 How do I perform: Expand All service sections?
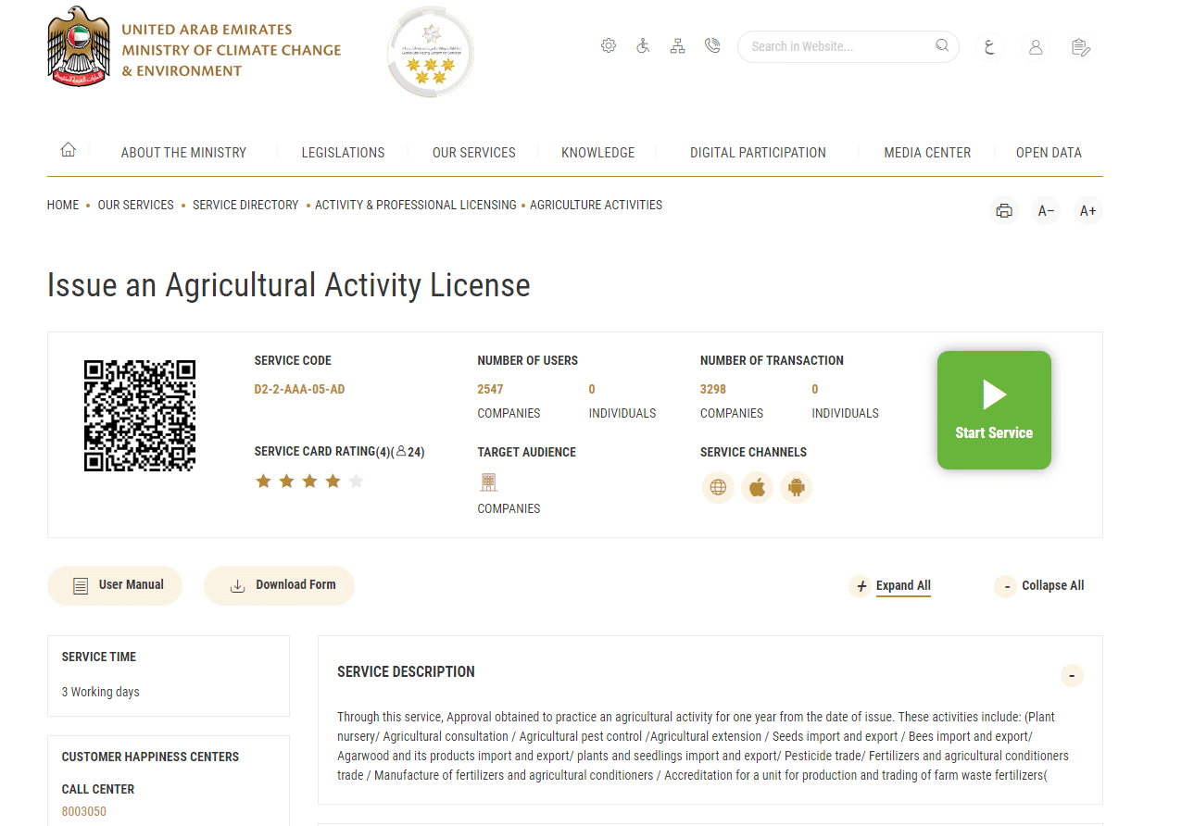(890, 585)
